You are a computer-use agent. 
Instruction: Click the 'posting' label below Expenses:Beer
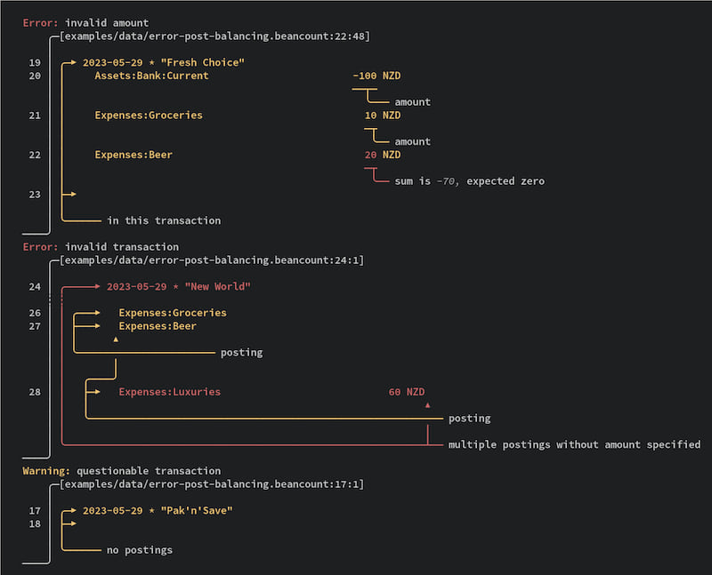pyautogui.click(x=241, y=352)
